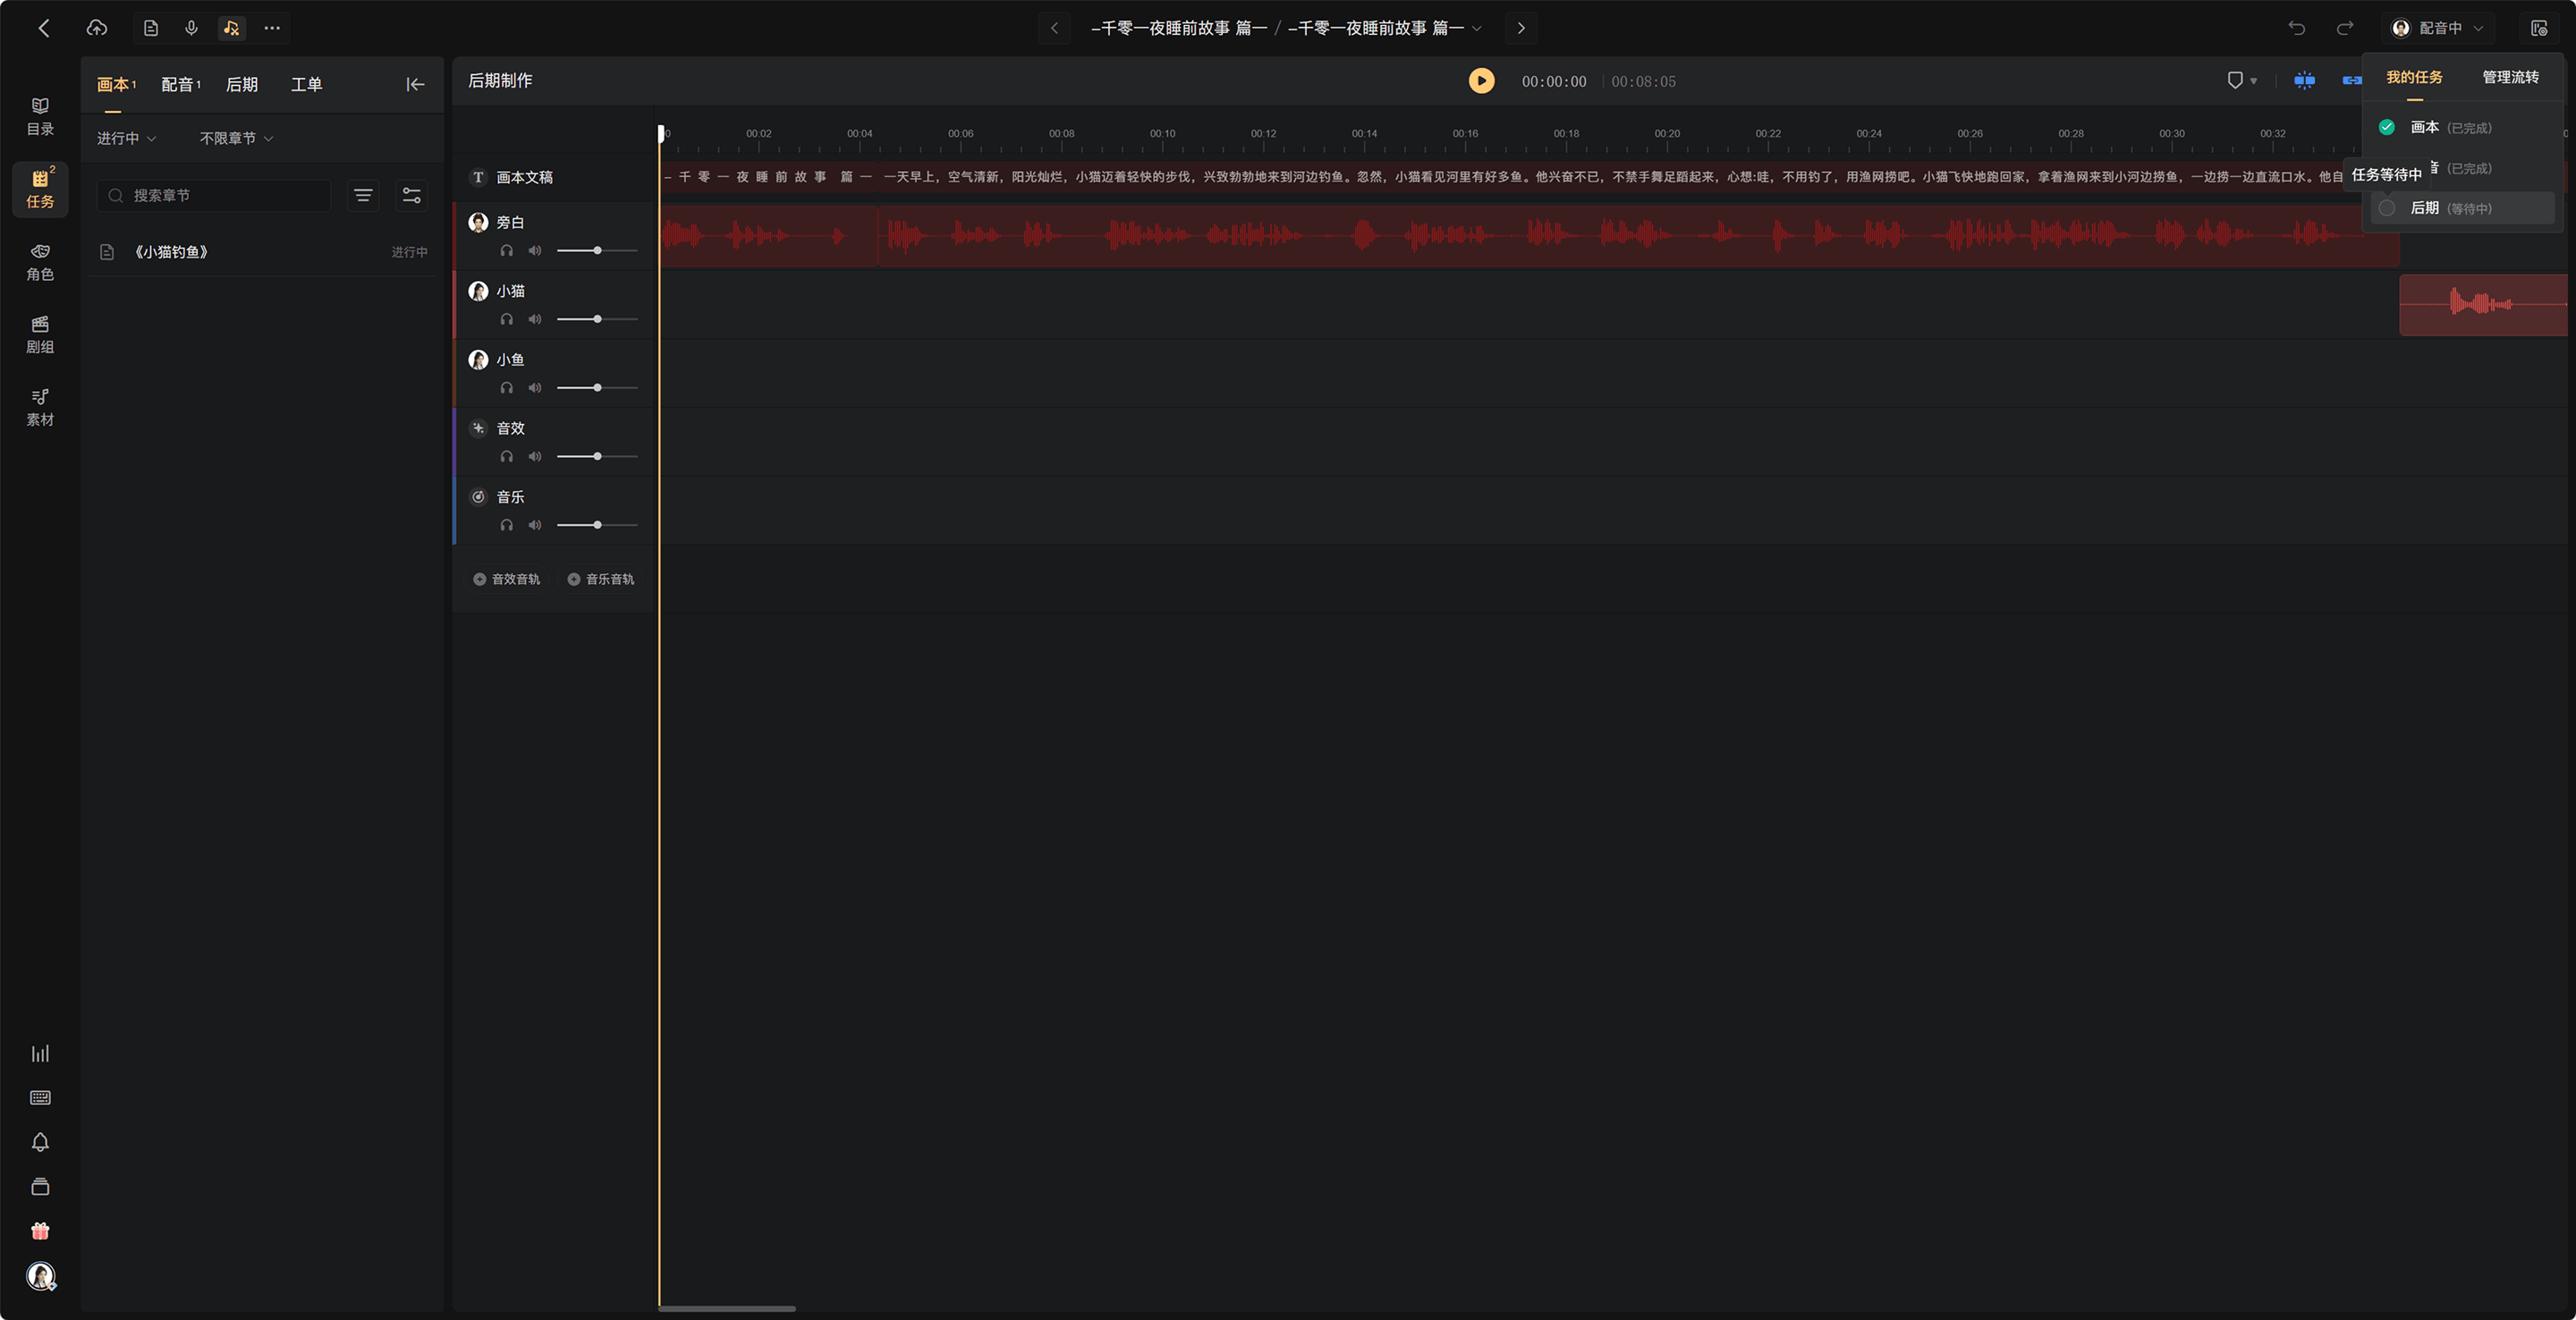Screen dimensions: 2576x1320
Task: Solo the 旁白 track with headphone icon
Action: [x=507, y=250]
